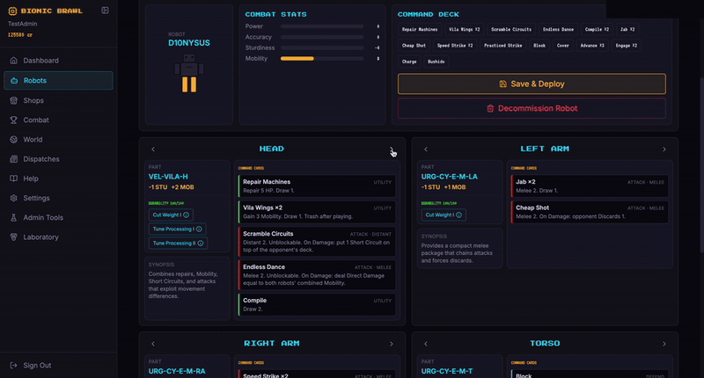704x378 pixels.
Task: Select the Endless Dance deck chip
Action: 558,30
